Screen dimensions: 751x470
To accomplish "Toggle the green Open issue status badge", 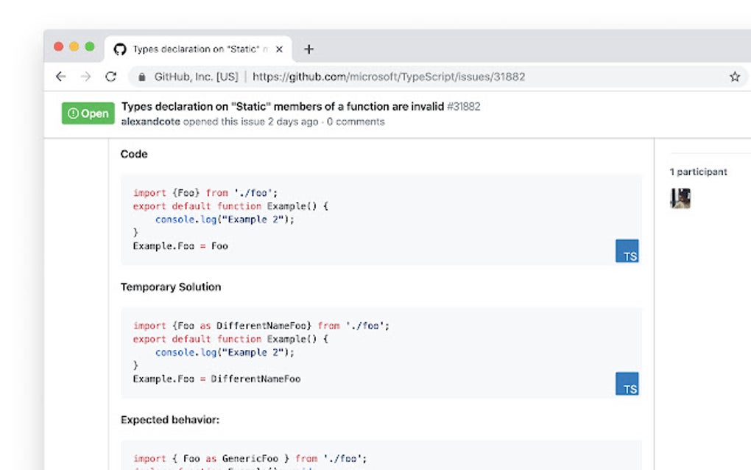I will [x=88, y=113].
